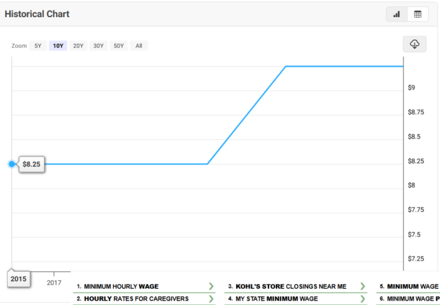Viewport: 440px width, 305px height.
Task: Select the 50Y zoom range
Action: click(119, 46)
